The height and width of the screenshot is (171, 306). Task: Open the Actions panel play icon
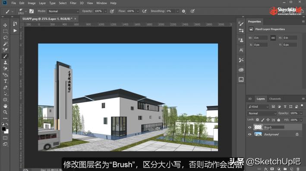coord(15,31)
